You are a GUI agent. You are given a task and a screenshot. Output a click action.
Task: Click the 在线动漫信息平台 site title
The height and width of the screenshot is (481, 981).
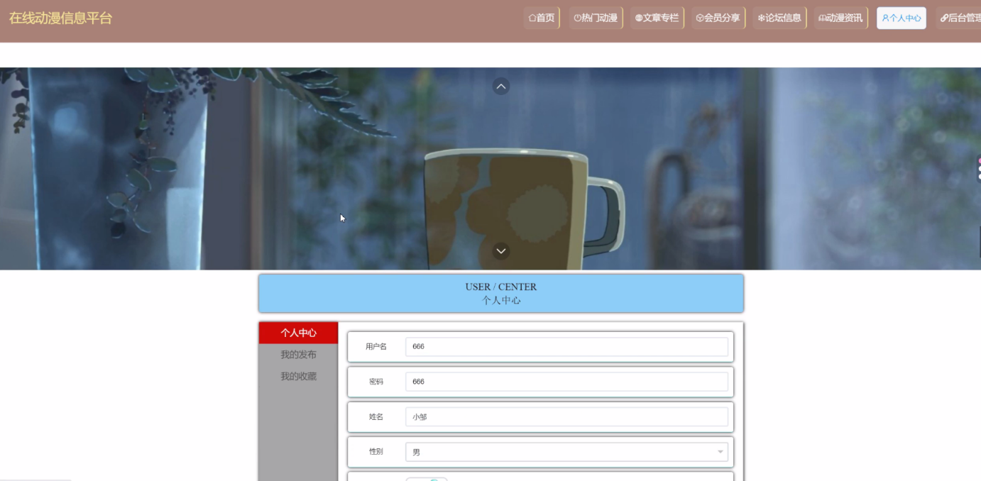click(60, 18)
